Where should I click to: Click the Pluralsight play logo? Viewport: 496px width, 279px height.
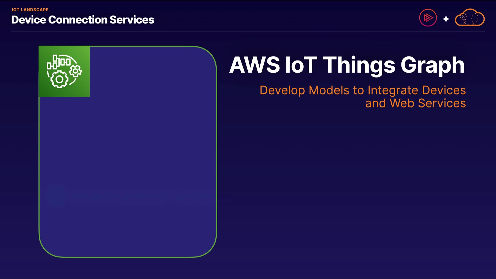click(428, 18)
